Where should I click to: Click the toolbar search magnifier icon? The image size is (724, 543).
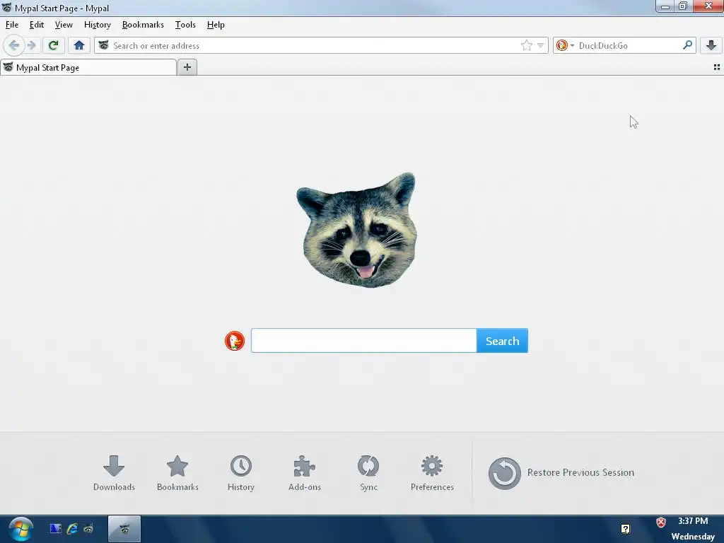coord(687,45)
